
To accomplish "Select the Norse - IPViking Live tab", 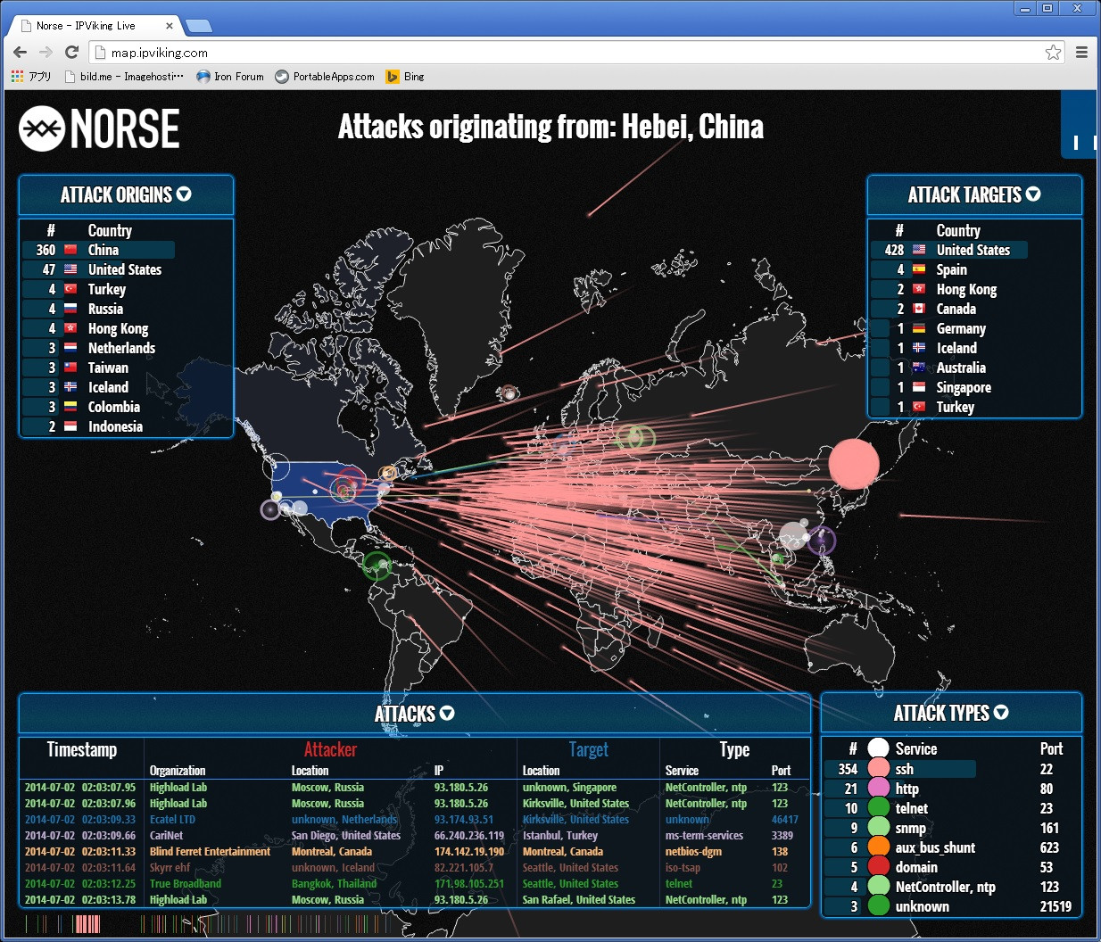I will [x=94, y=26].
